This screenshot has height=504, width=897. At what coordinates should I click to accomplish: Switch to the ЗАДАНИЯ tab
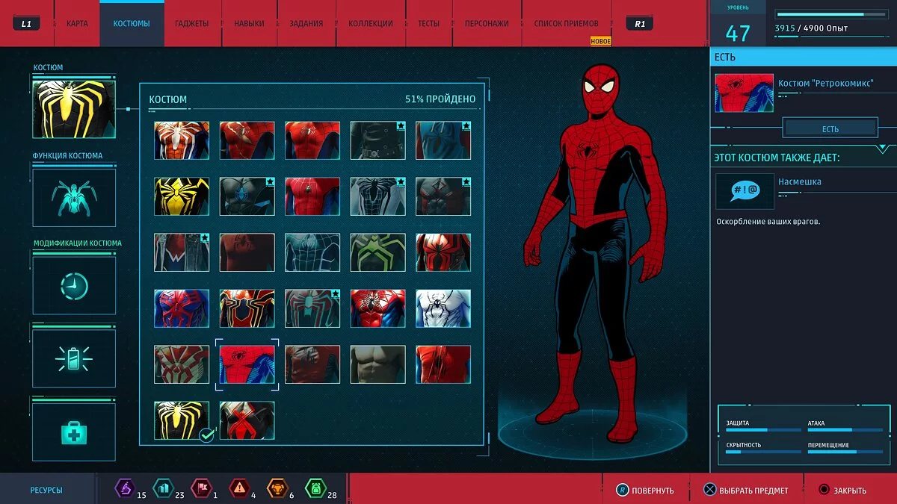[x=306, y=24]
